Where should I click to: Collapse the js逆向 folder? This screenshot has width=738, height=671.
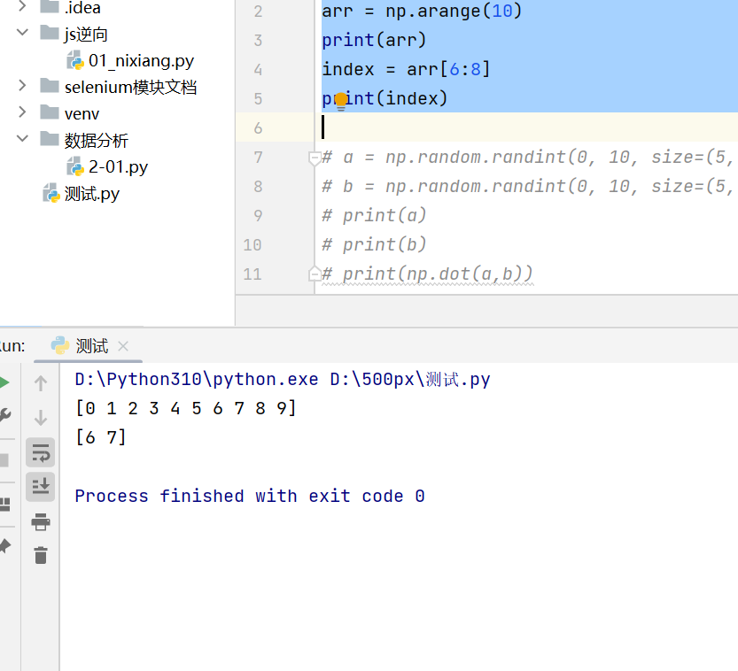click(x=22, y=32)
